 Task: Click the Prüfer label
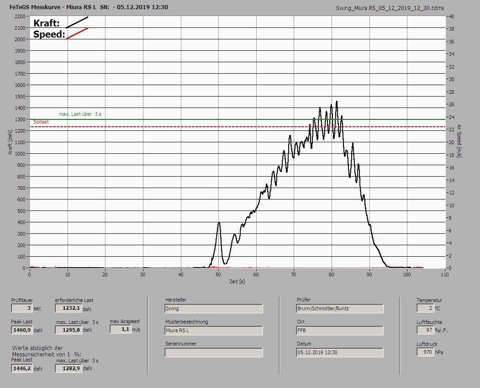click(x=304, y=300)
